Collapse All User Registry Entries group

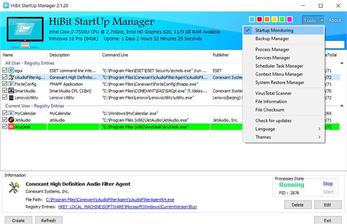pos(342,63)
